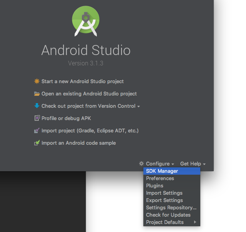Choose Import Settings menu entry

(172, 193)
